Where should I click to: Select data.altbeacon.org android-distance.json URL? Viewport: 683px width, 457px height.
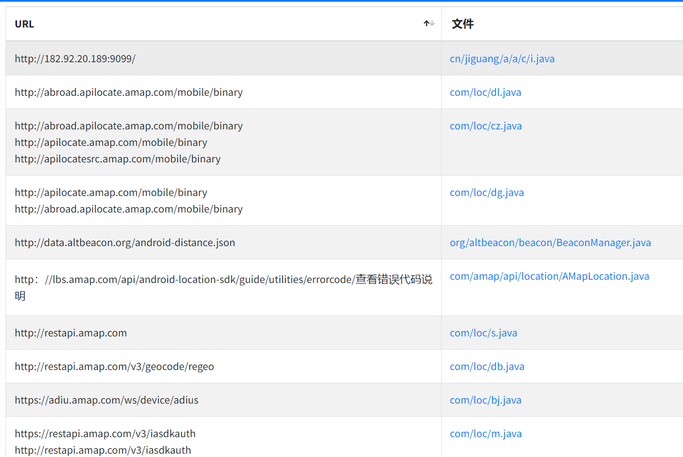(125, 242)
